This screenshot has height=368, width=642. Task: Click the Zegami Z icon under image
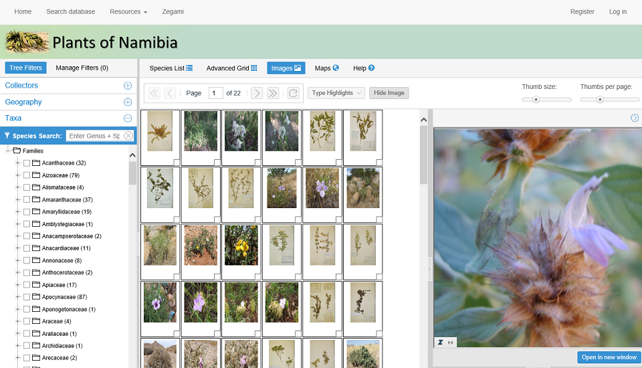point(440,342)
